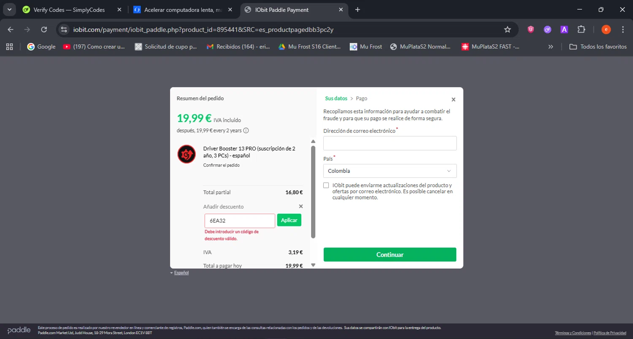The image size is (633, 339).
Task: Open Términos y Condiciones link
Action: pyautogui.click(x=573, y=333)
